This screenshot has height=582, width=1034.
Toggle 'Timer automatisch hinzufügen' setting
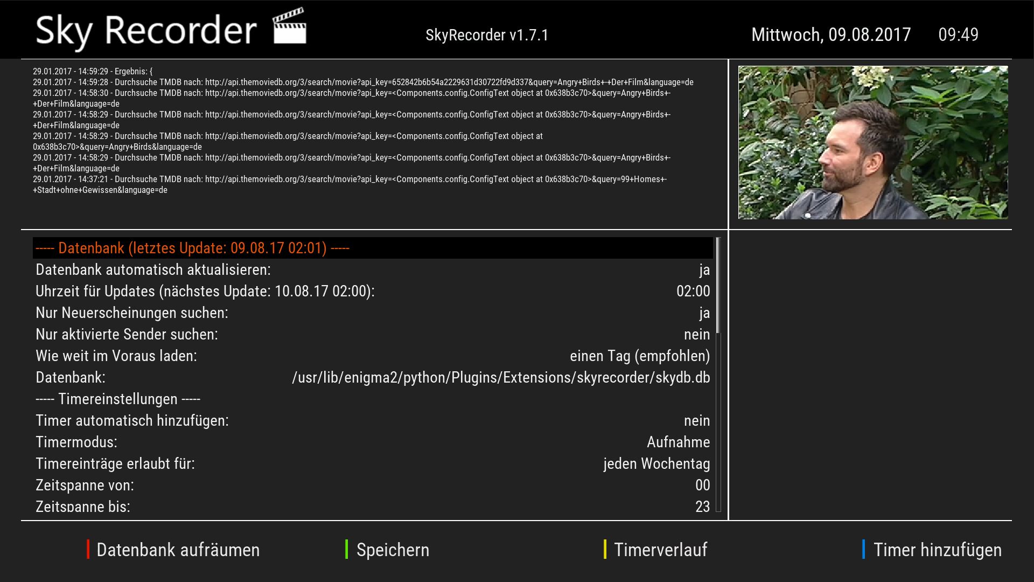pyautogui.click(x=696, y=420)
